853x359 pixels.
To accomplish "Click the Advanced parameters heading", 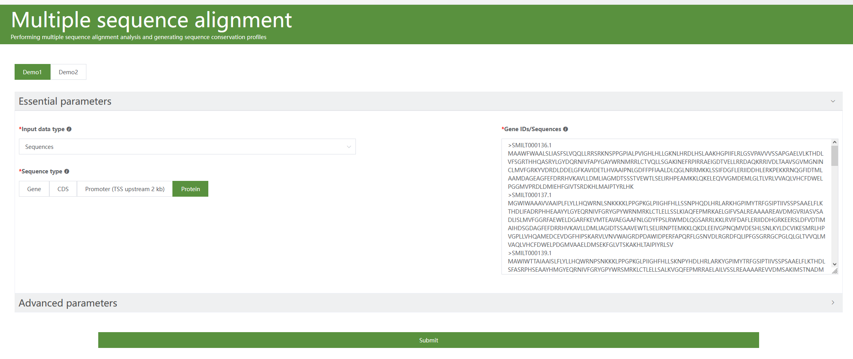I will pos(68,303).
